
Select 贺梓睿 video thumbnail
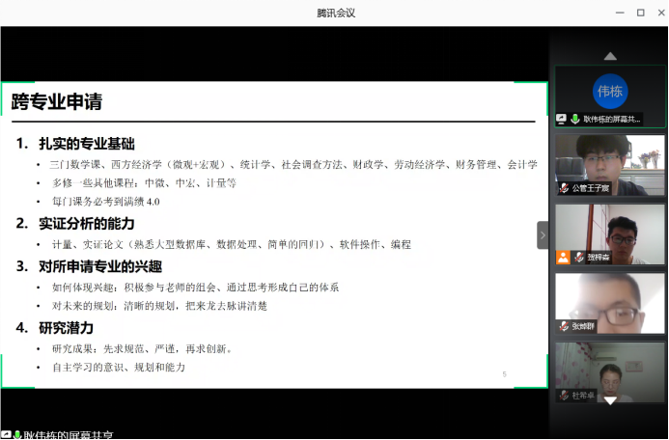609,234
